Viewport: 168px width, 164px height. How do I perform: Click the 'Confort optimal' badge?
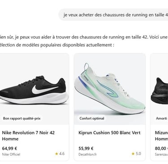click(92, 118)
